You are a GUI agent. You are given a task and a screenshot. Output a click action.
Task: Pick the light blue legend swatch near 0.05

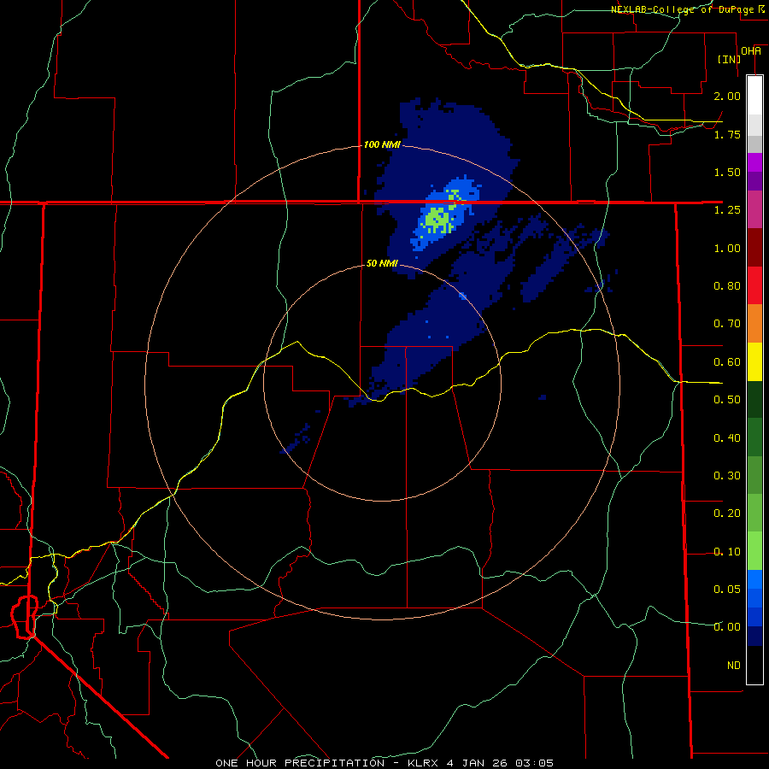tap(754, 579)
